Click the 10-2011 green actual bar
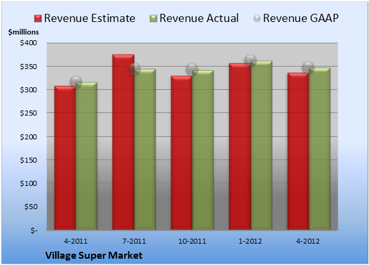Image resolution: width=369 pixels, height=265 pixels. pyautogui.click(x=203, y=150)
